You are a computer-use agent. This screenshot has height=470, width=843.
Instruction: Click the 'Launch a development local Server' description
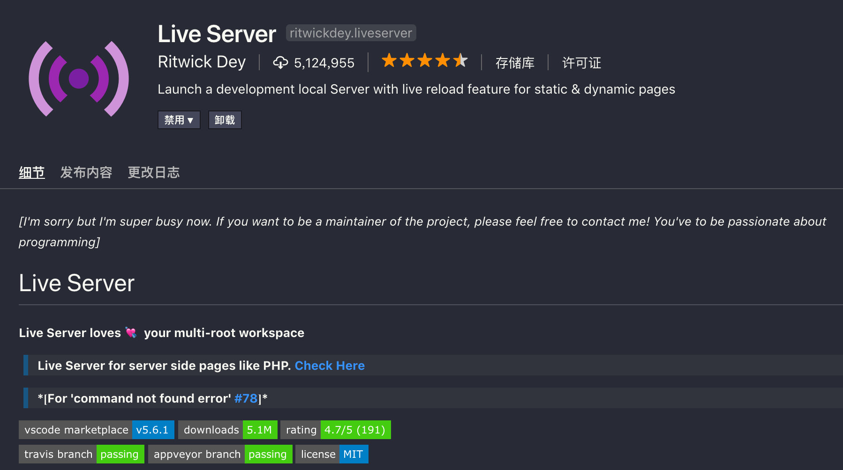pos(416,89)
